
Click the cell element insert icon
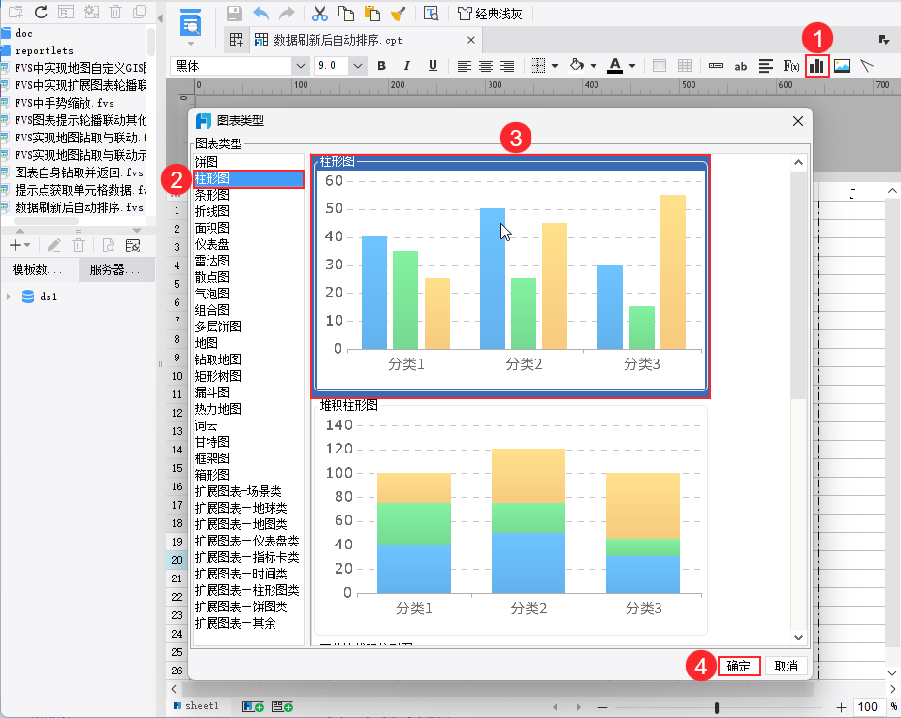coord(716,66)
